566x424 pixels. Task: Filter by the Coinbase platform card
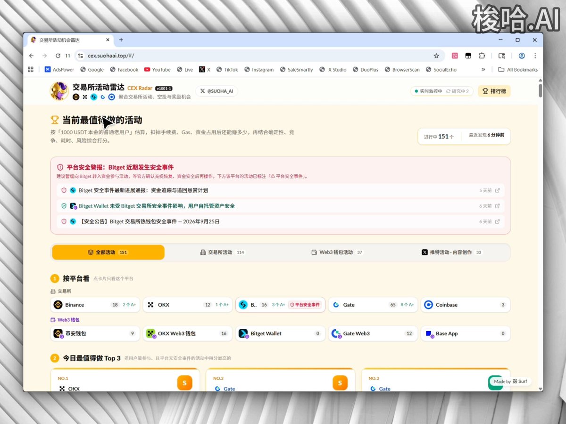pos(466,305)
